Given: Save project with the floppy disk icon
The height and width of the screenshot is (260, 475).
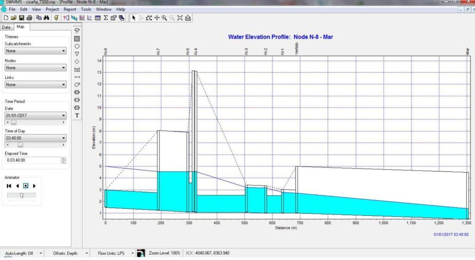Looking at the screenshot, I should pos(21,18).
